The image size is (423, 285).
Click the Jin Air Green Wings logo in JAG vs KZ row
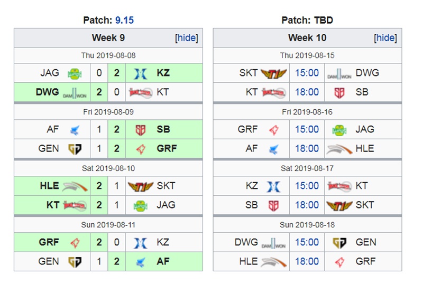(x=75, y=73)
